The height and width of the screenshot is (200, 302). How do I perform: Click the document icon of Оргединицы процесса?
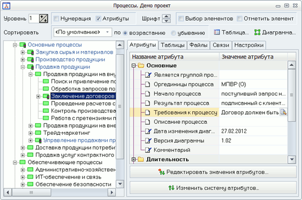click(x=148, y=84)
